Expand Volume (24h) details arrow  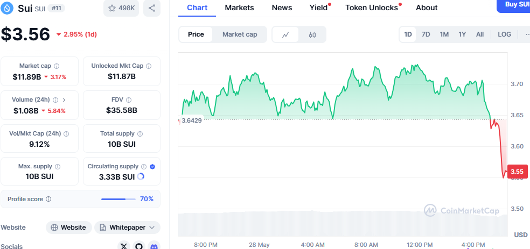(64, 100)
